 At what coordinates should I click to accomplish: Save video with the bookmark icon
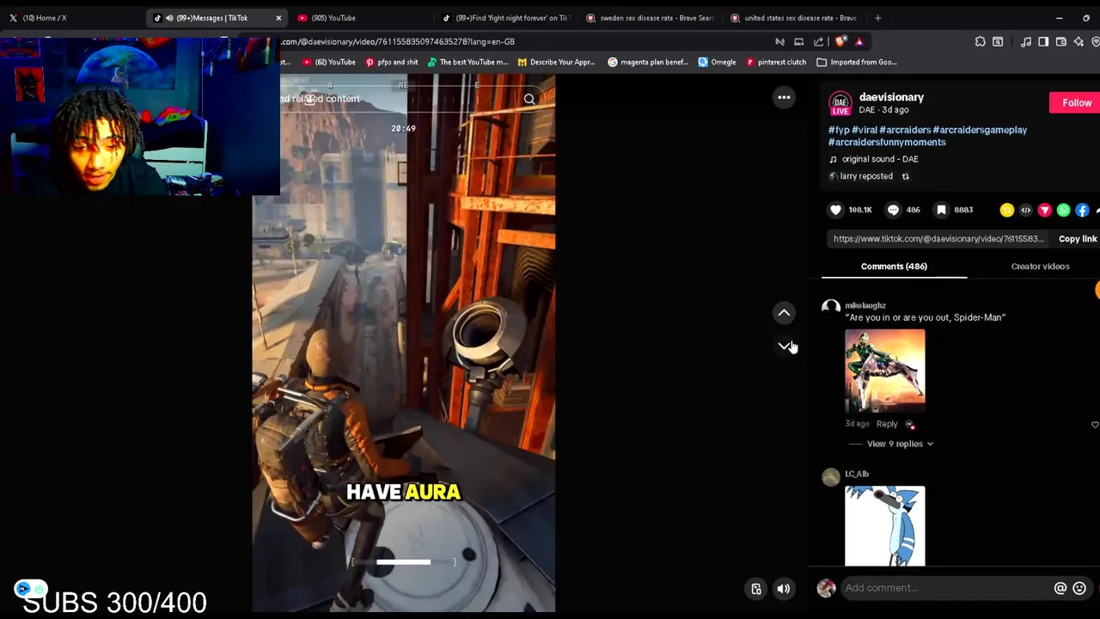pos(941,210)
